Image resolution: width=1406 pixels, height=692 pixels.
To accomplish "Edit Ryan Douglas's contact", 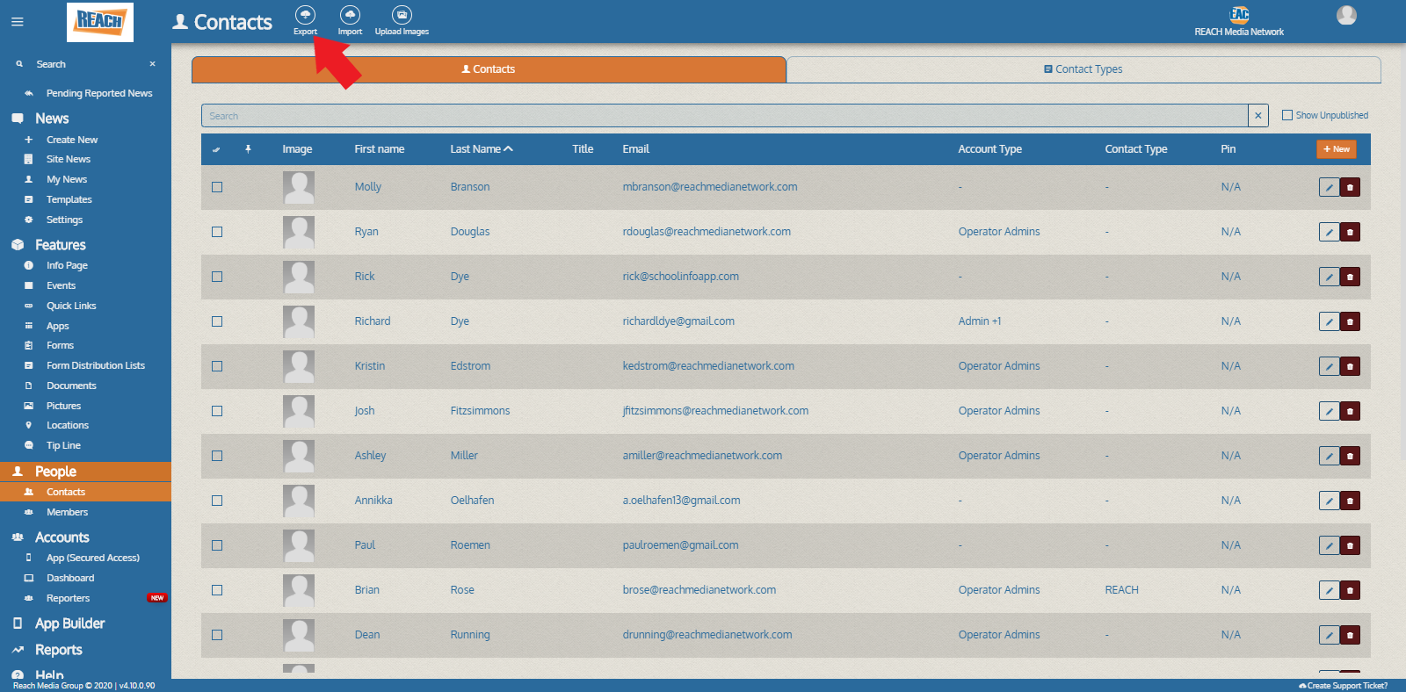I will (x=1330, y=232).
